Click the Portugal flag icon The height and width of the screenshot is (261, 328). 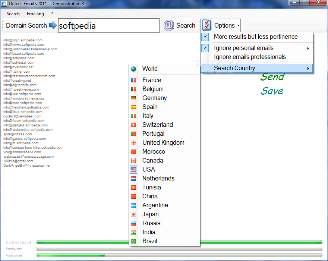tap(133, 134)
